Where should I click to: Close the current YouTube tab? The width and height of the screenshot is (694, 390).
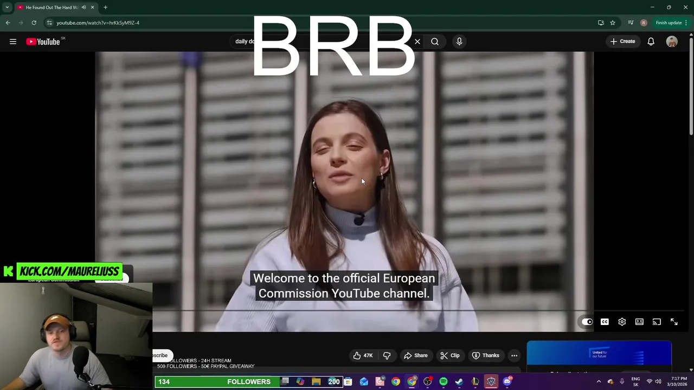tap(92, 7)
